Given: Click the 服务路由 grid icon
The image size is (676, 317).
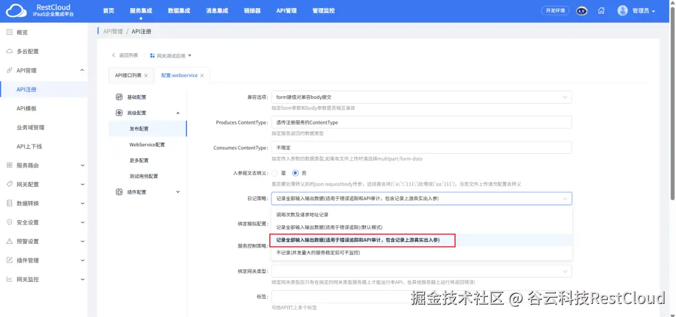Looking at the screenshot, I should pyautogui.click(x=9, y=166).
